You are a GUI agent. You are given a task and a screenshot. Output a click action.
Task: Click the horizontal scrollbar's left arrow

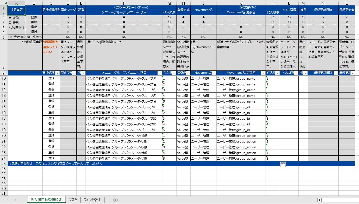coord(320,199)
